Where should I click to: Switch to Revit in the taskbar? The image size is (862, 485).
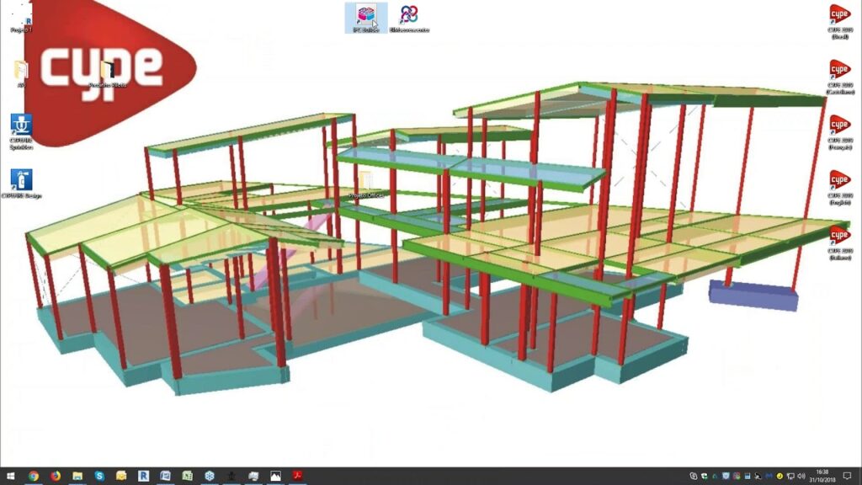[144, 476]
